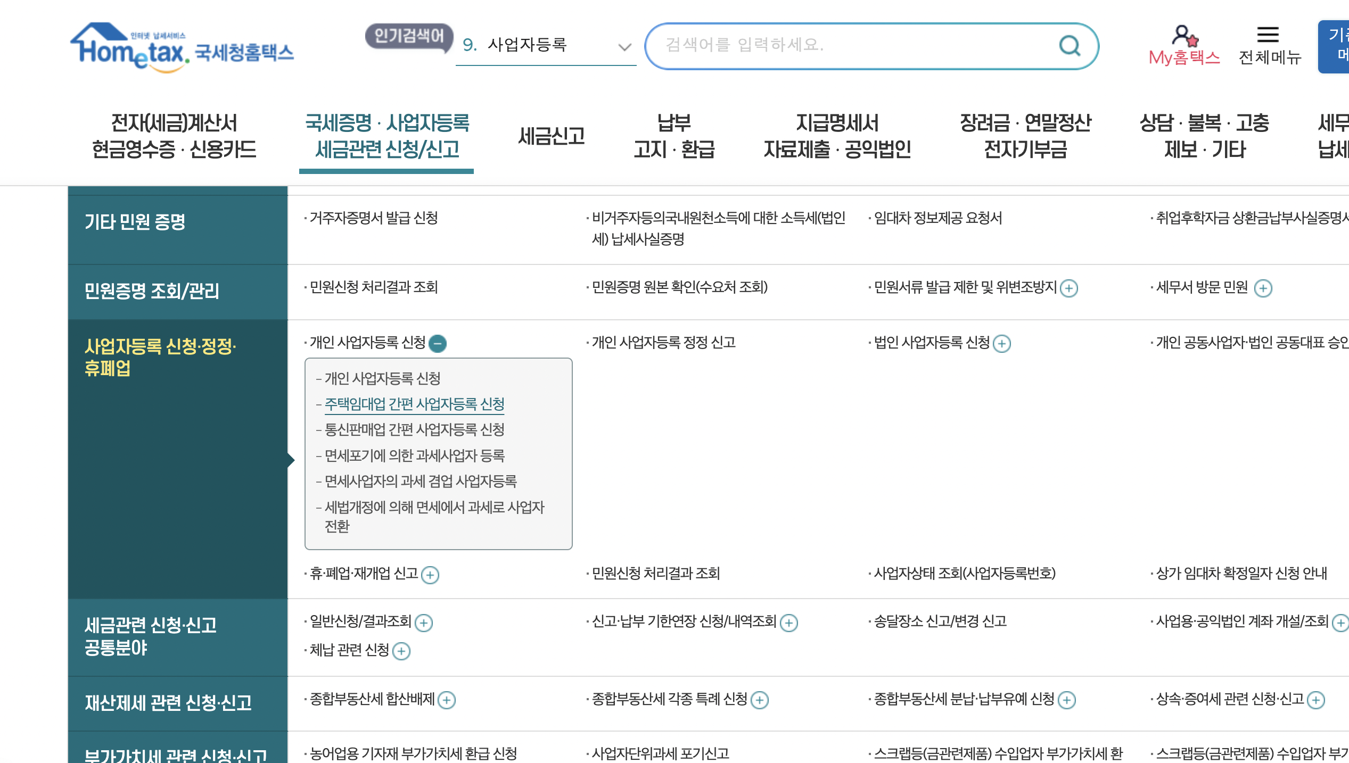Image resolution: width=1349 pixels, height=763 pixels.
Task: Expand 신고·납부 기한연장 신청/내역조회 plus icon
Action: coord(789,623)
